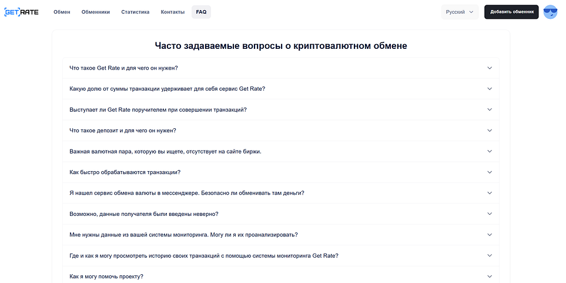The image size is (566, 283).
Task: Expand chevron for 'Мне нужны данные' question
Action: pyautogui.click(x=490, y=235)
